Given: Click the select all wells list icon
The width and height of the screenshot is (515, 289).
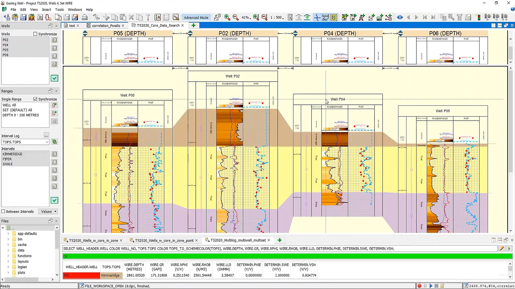Looking at the screenshot, I should [54, 40].
